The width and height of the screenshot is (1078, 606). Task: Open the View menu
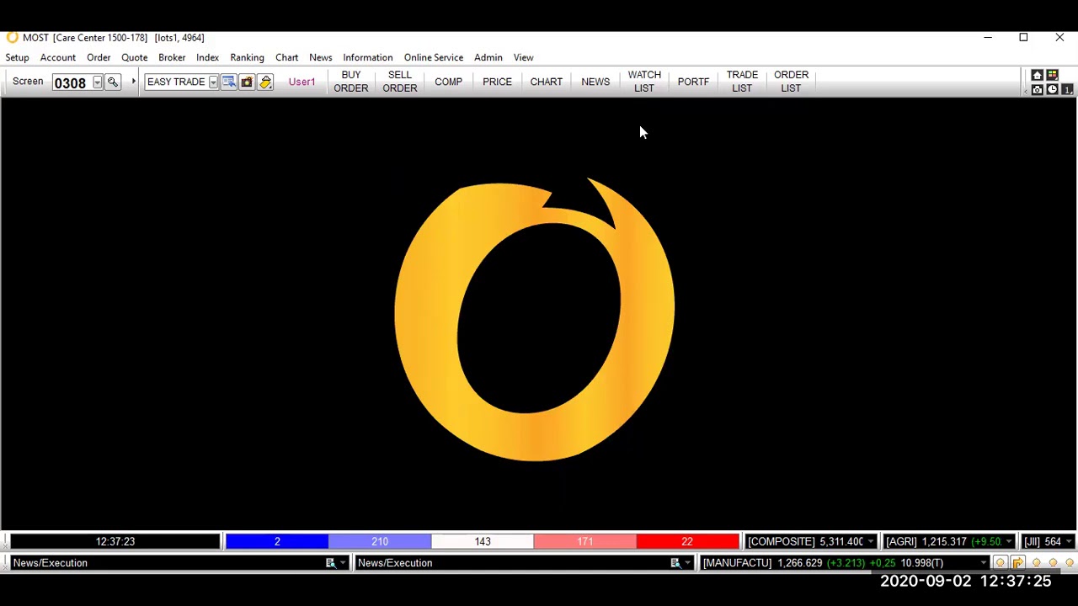523,57
